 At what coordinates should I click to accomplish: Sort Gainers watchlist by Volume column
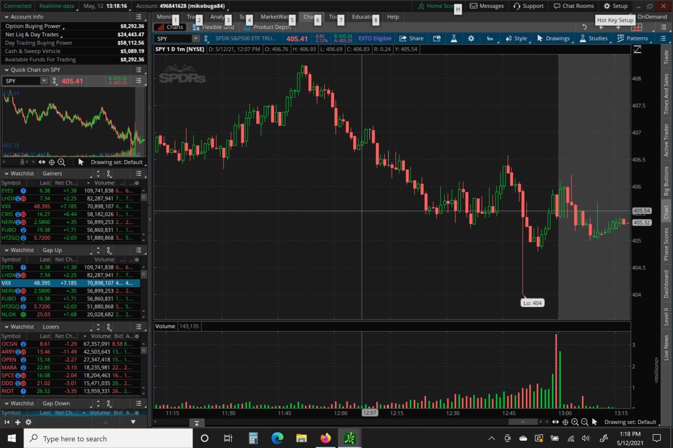click(104, 183)
